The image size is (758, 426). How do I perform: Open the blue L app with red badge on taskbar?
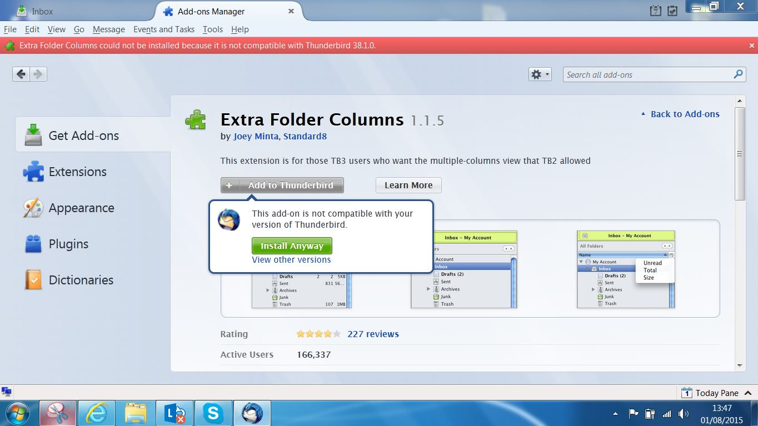(x=174, y=413)
